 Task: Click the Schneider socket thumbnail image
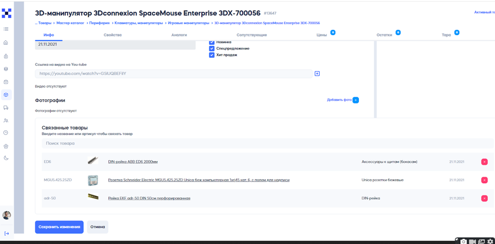(93, 181)
